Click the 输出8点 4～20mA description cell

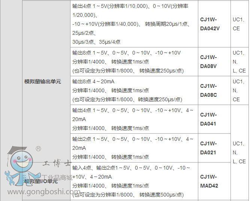(x=133, y=90)
